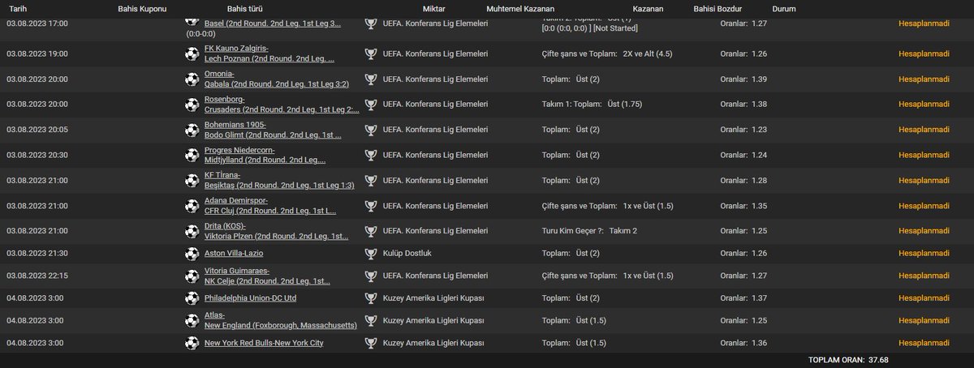Click the soccer ball icon beside New York Red Bulls
The width and height of the screenshot is (974, 368).
point(192,343)
